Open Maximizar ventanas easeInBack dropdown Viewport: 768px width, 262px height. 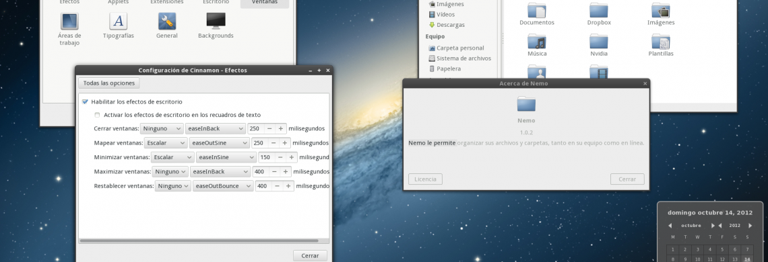click(220, 171)
